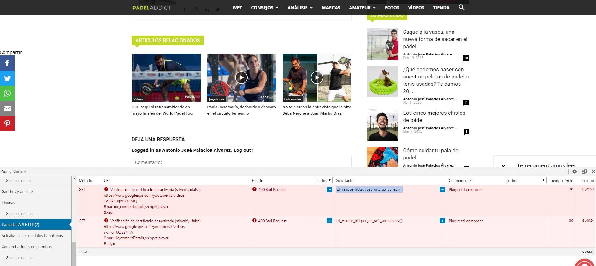Open article 'Paula Josemaría, desborde y descaro'
Image resolution: width=596 pixels, height=266 pixels.
pyautogui.click(x=241, y=110)
